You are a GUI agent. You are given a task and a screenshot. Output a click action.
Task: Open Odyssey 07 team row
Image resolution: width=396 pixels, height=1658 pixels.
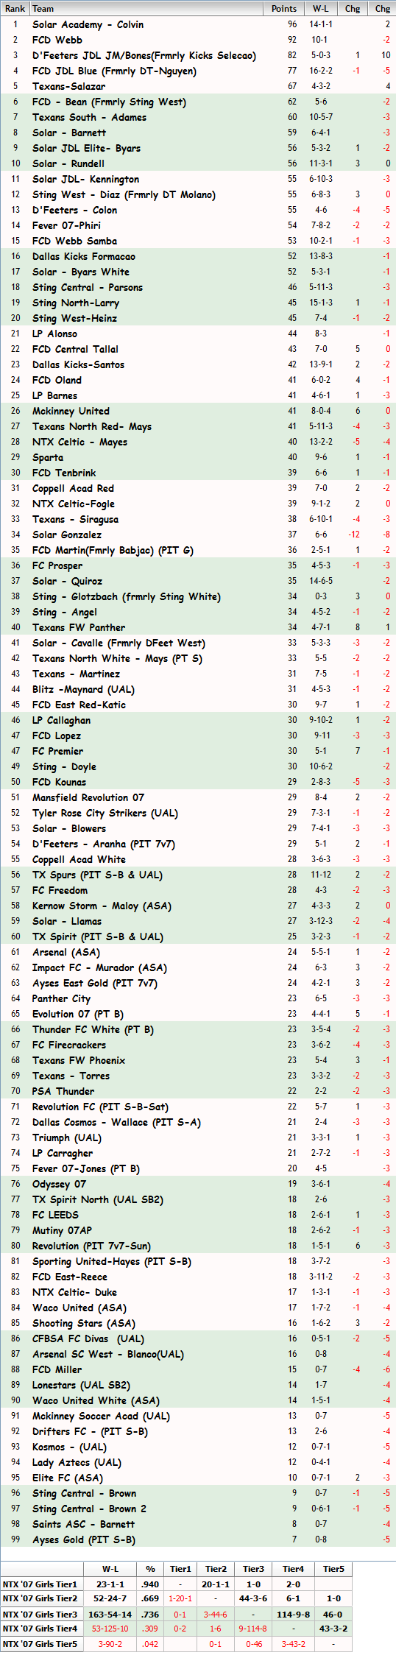point(198,1184)
